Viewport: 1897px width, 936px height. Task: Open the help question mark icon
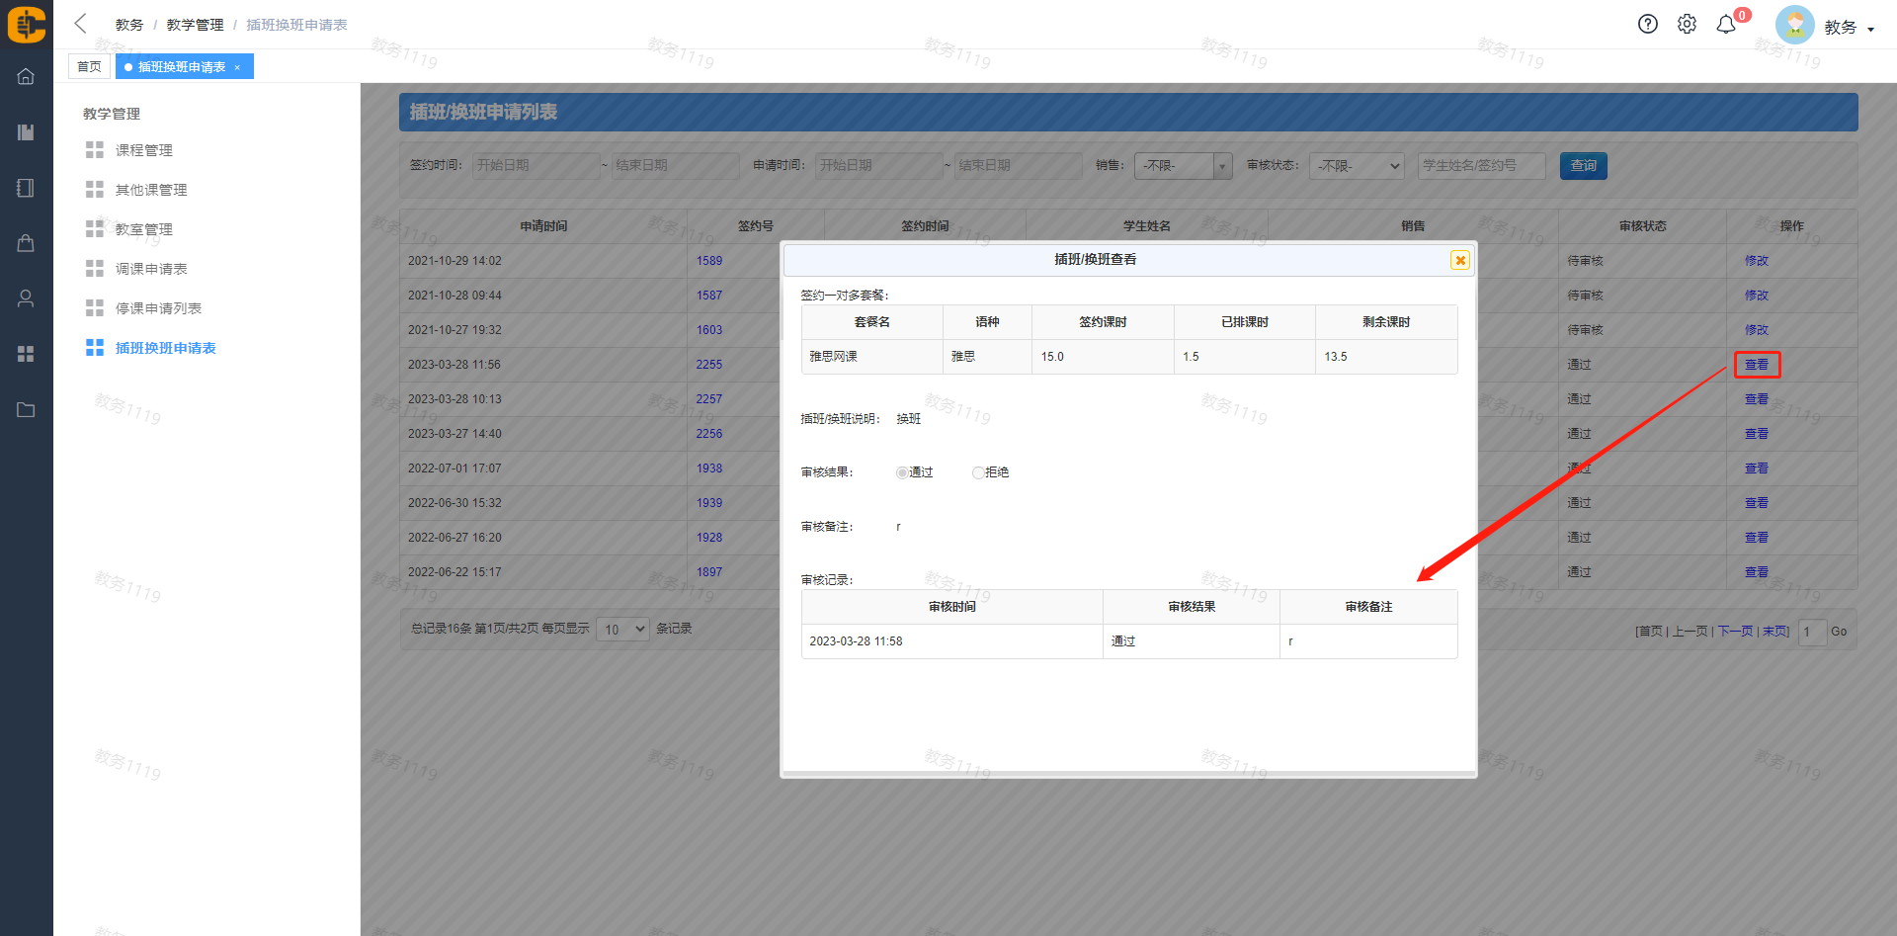click(x=1647, y=25)
